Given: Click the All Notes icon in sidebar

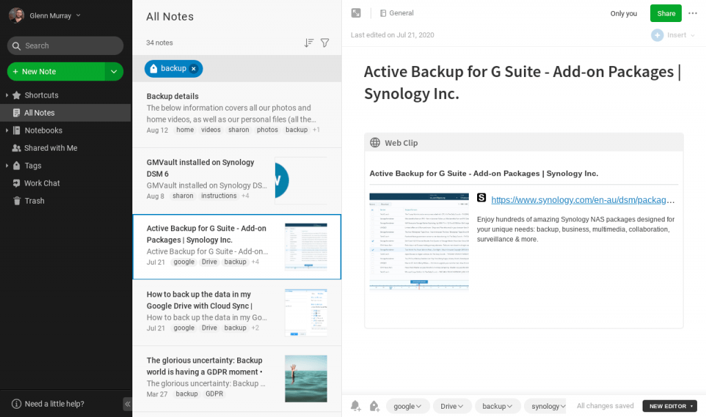Looking at the screenshot, I should point(17,113).
